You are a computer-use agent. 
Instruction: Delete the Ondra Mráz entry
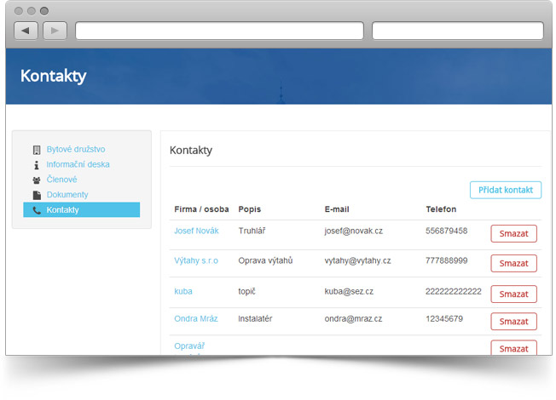click(513, 322)
